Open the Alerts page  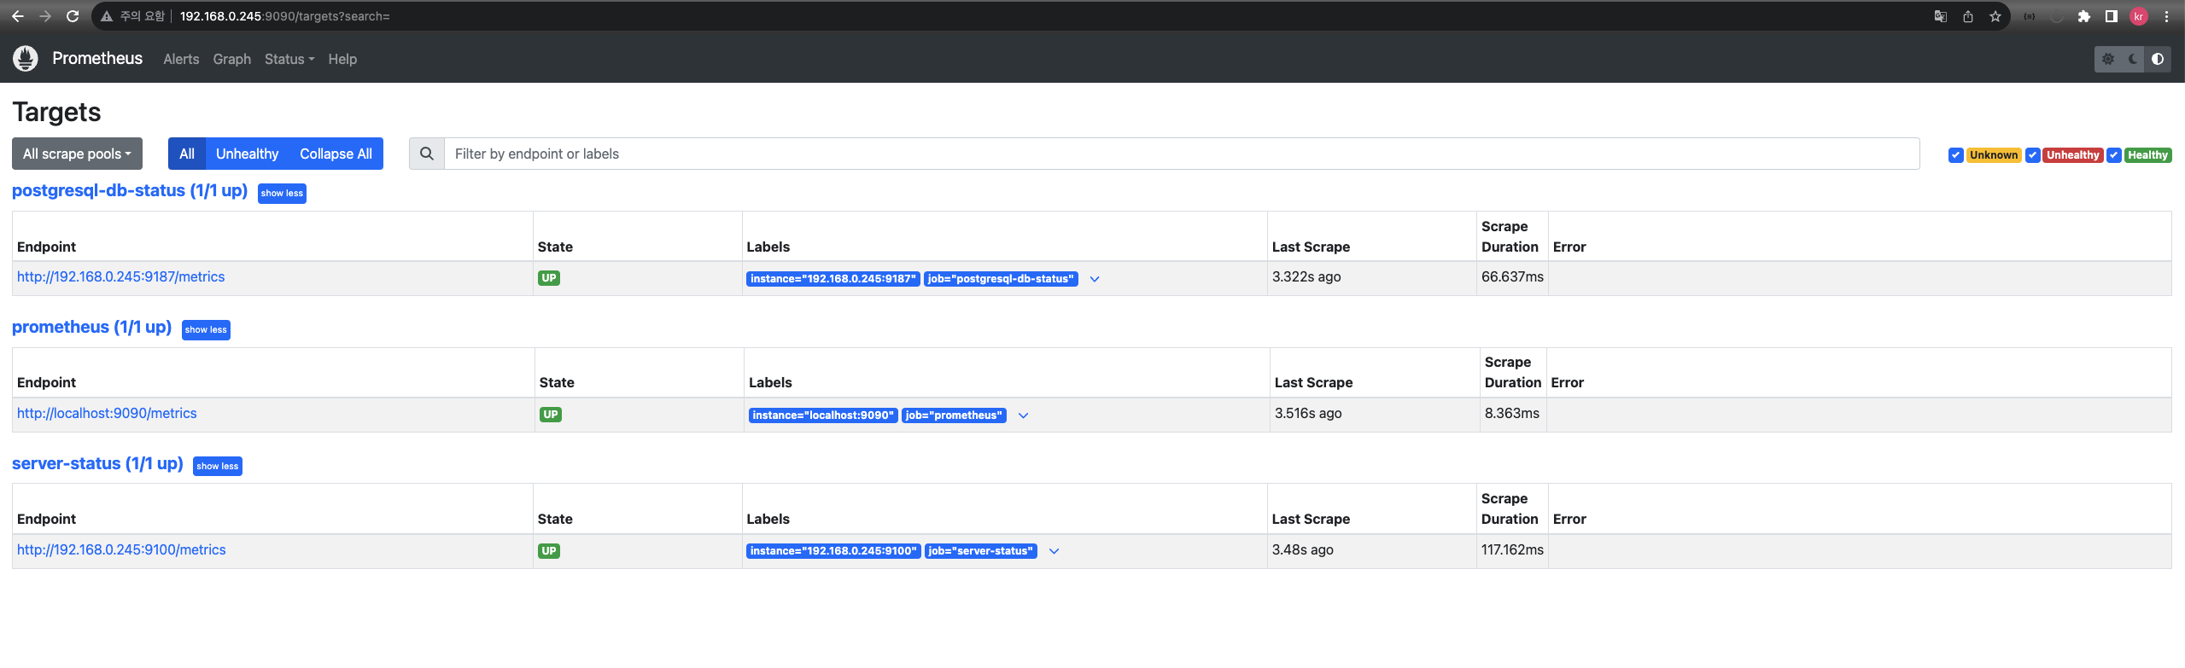click(181, 59)
